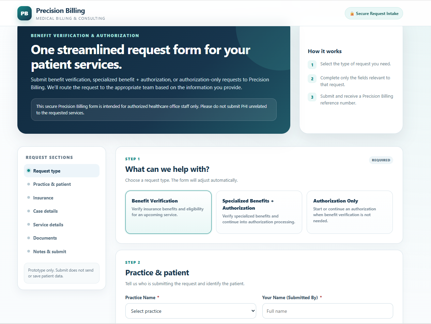The width and height of the screenshot is (431, 324).
Task: Select the Benefit Verification request type
Action: click(168, 212)
